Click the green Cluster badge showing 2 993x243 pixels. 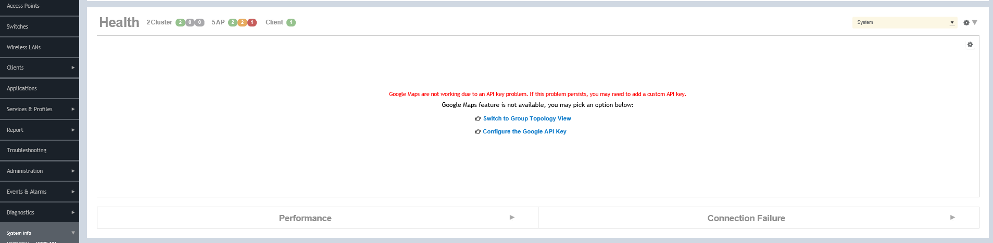[x=180, y=22]
